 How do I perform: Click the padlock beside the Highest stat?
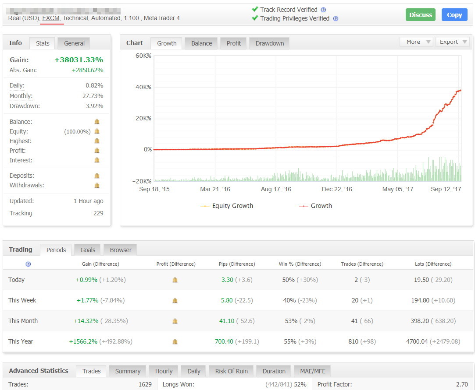(x=97, y=141)
